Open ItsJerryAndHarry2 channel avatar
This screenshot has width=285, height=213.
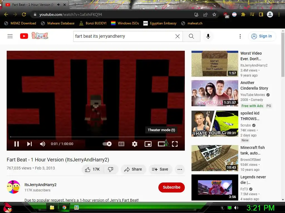click(13, 187)
